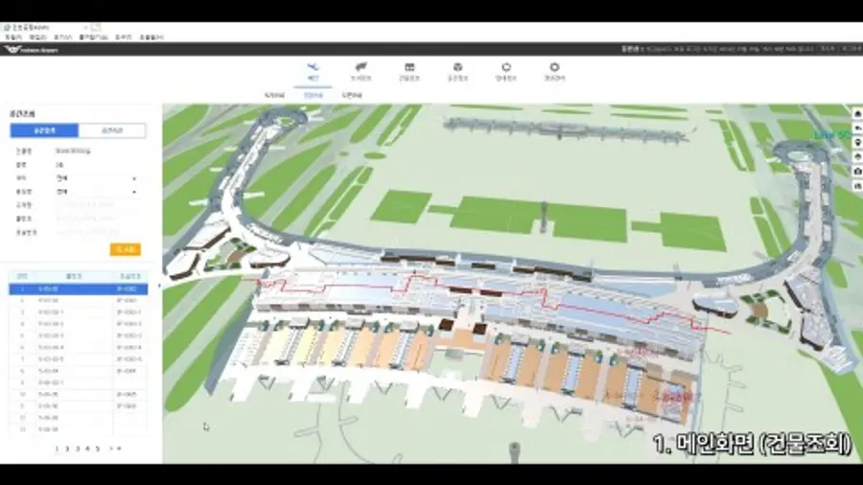Go to page 3 in table pagination
The height and width of the screenshot is (485, 863).
pyautogui.click(x=77, y=448)
